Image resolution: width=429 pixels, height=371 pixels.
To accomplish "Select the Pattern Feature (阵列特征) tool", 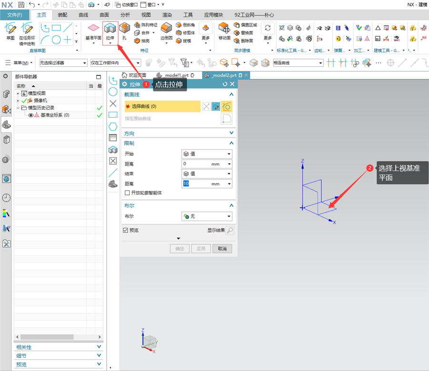I will [146, 25].
